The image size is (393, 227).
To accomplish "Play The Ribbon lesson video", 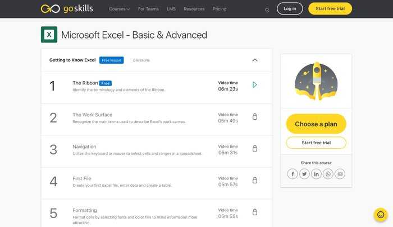I will 254,85.
